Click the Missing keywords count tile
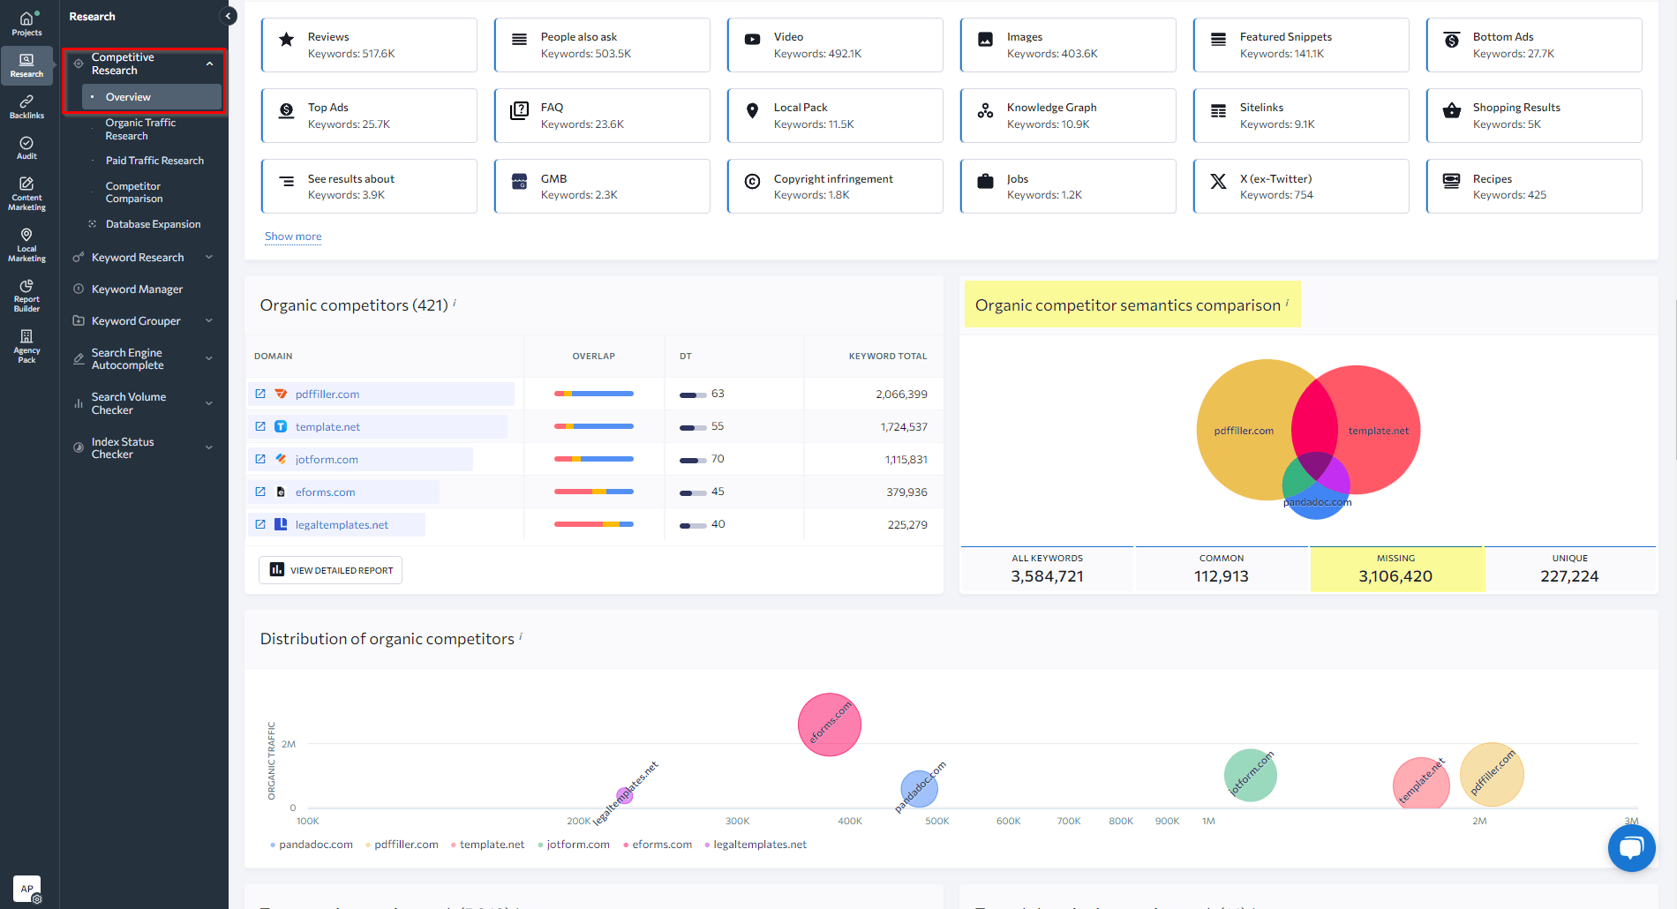This screenshot has width=1677, height=909. coord(1395,569)
